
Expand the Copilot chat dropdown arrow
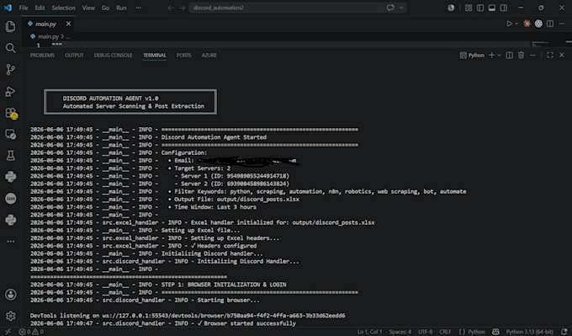click(x=401, y=8)
